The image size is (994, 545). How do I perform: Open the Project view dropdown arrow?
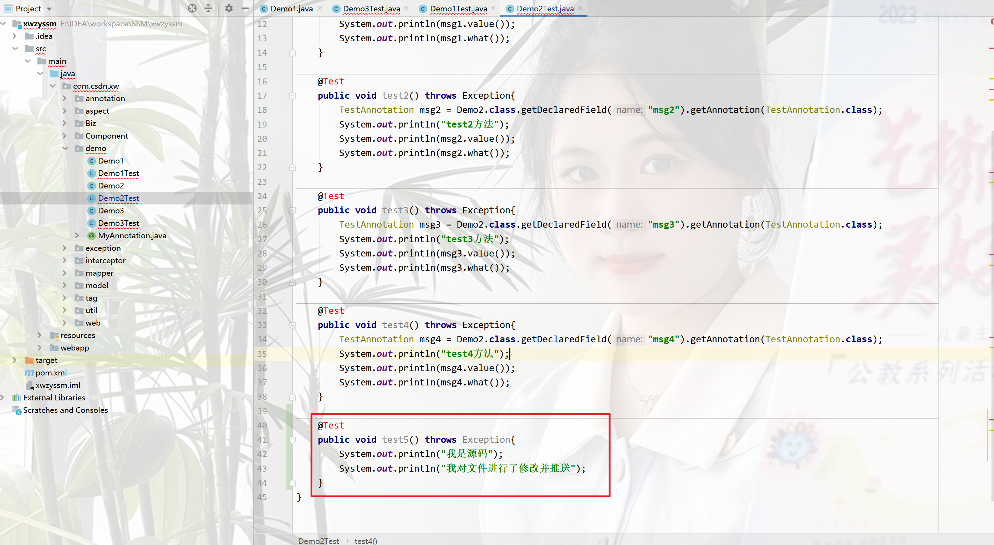(49, 9)
